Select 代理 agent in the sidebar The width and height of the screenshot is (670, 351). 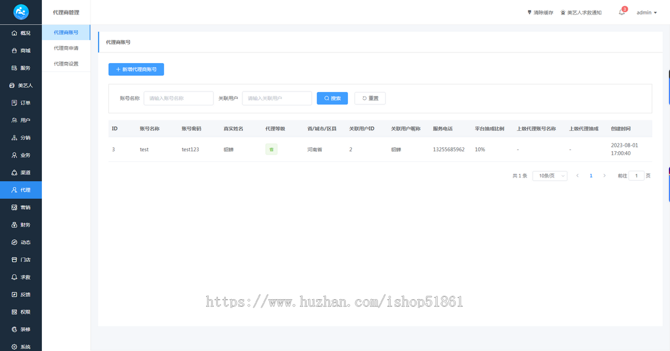click(21, 190)
